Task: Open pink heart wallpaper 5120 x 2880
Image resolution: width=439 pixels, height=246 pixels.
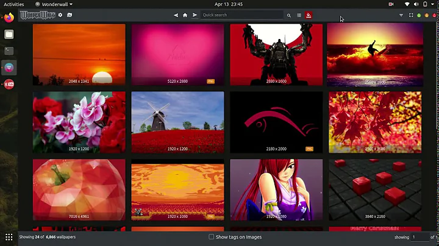Action: 177,55
